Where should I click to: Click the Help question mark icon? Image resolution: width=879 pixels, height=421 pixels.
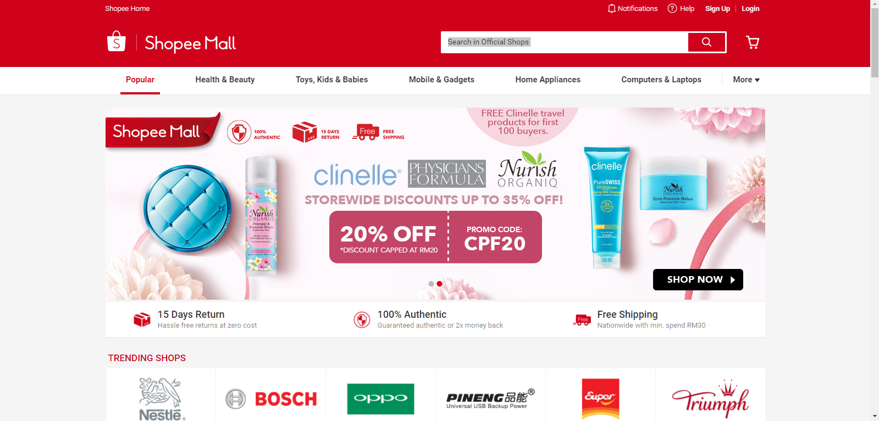point(672,8)
